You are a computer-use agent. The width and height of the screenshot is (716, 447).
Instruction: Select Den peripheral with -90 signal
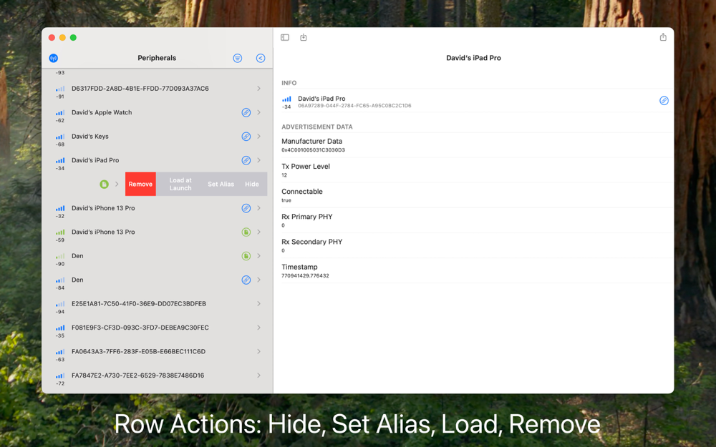pos(157,256)
